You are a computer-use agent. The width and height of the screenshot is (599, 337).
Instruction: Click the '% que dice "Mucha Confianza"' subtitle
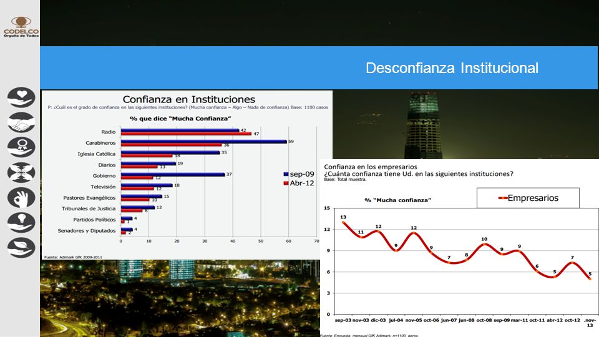click(180, 119)
